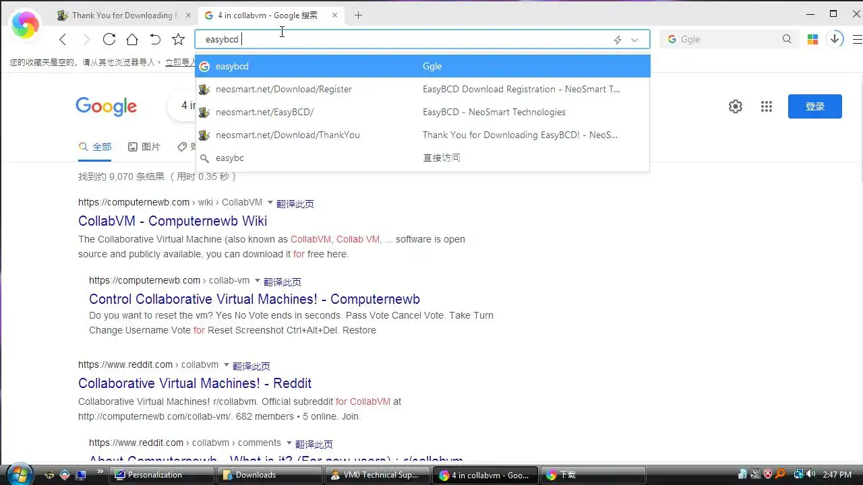Click 翻译此页 beside reddit.com › collabvm
Image resolution: width=863 pixels, height=485 pixels.
tap(251, 366)
